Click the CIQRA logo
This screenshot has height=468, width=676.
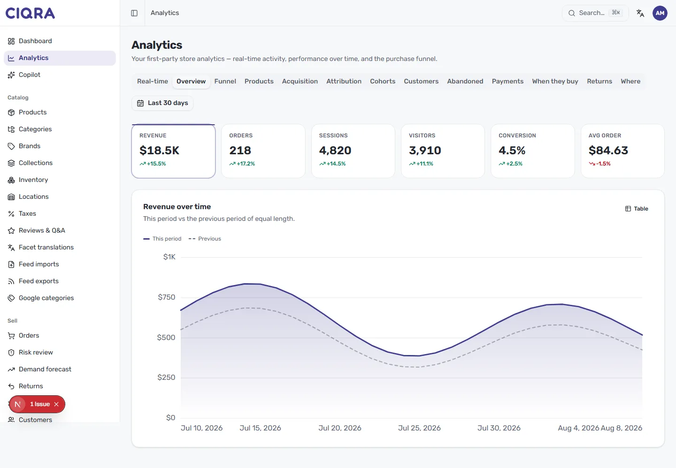pos(30,13)
